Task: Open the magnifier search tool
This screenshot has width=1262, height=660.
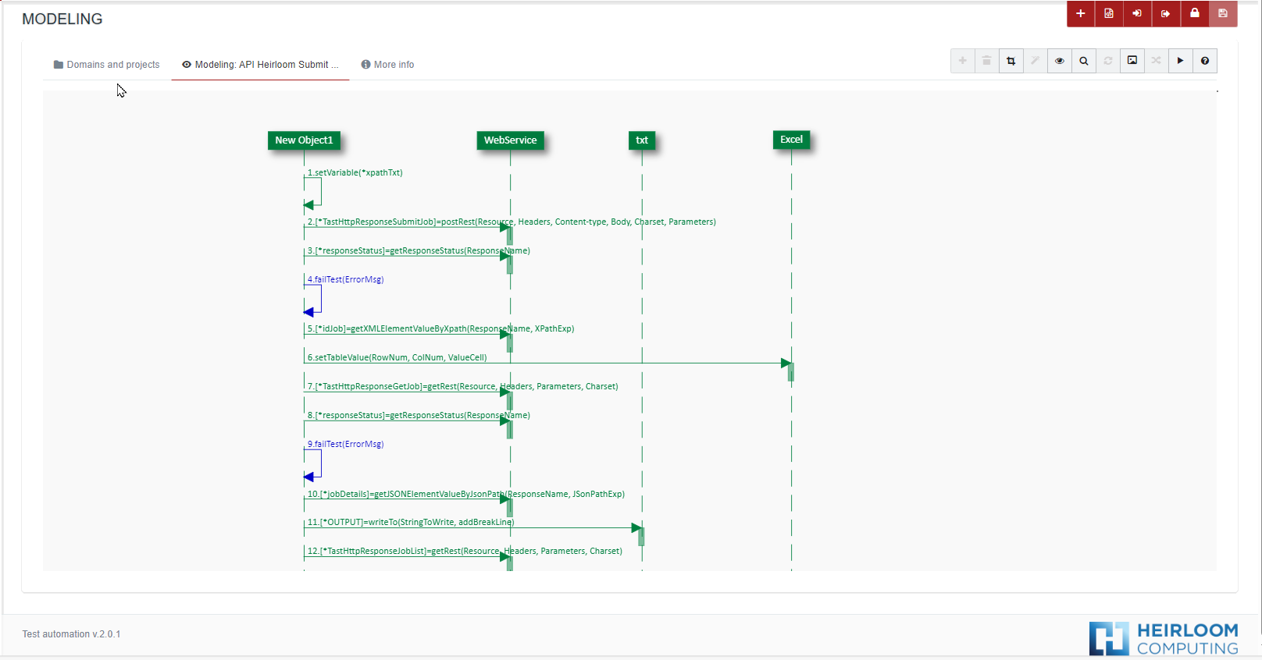Action: [x=1084, y=61]
